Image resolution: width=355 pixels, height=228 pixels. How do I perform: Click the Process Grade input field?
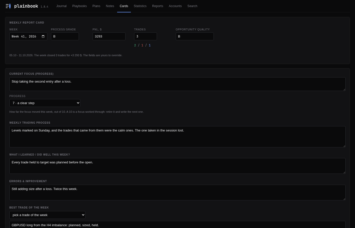coord(65,36)
